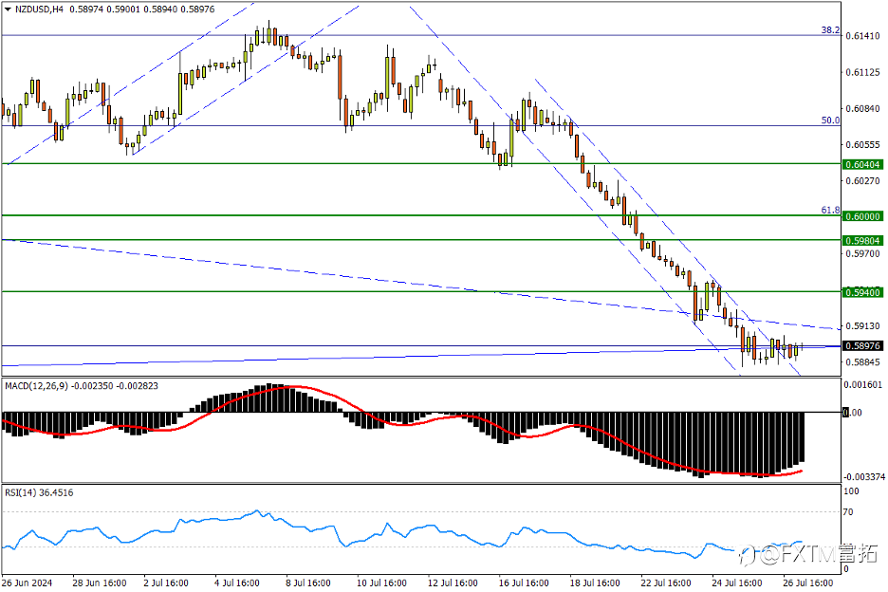The image size is (888, 592).
Task: Click 0.59130 on the price axis
Action: tap(863, 326)
